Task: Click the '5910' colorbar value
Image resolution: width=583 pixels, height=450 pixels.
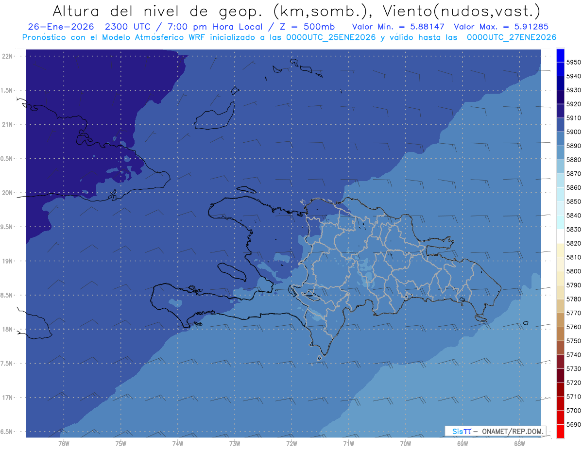Action: tap(573, 118)
